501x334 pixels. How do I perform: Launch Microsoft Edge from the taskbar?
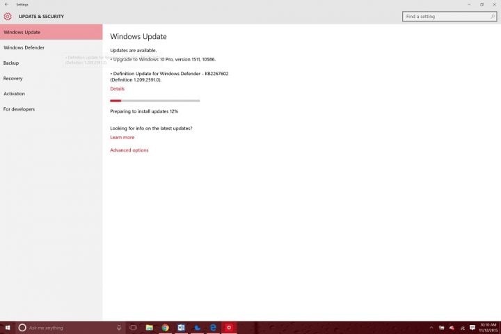tap(213, 328)
